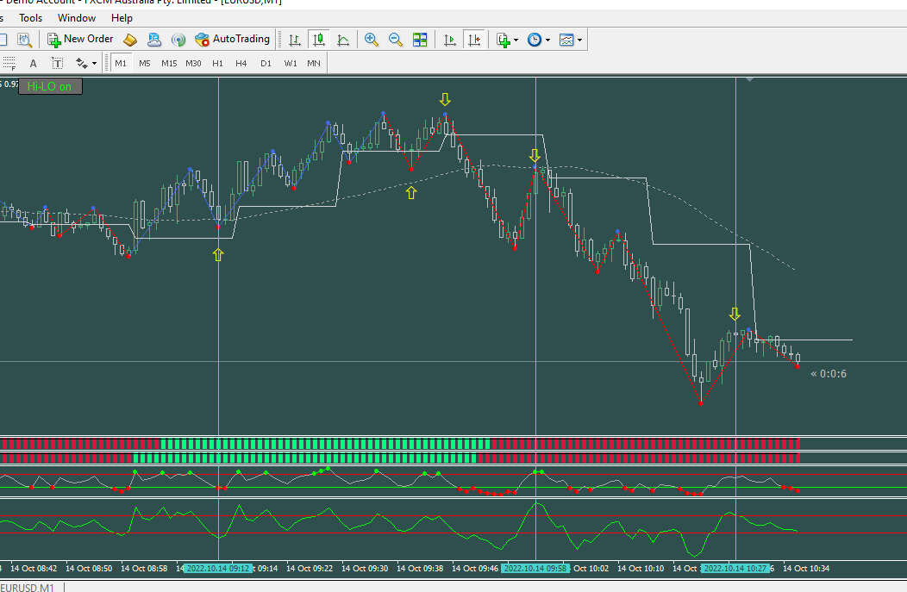Screen dimensions: 907x592
Task: Open arrows objects dropdown
Action: [86, 63]
